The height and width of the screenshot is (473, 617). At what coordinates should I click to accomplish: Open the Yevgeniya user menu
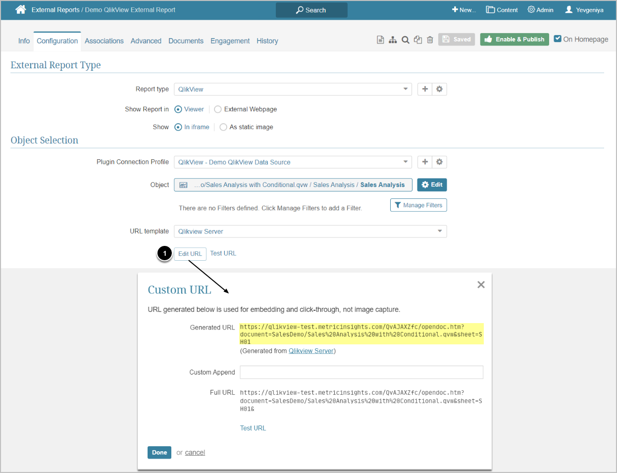(584, 10)
